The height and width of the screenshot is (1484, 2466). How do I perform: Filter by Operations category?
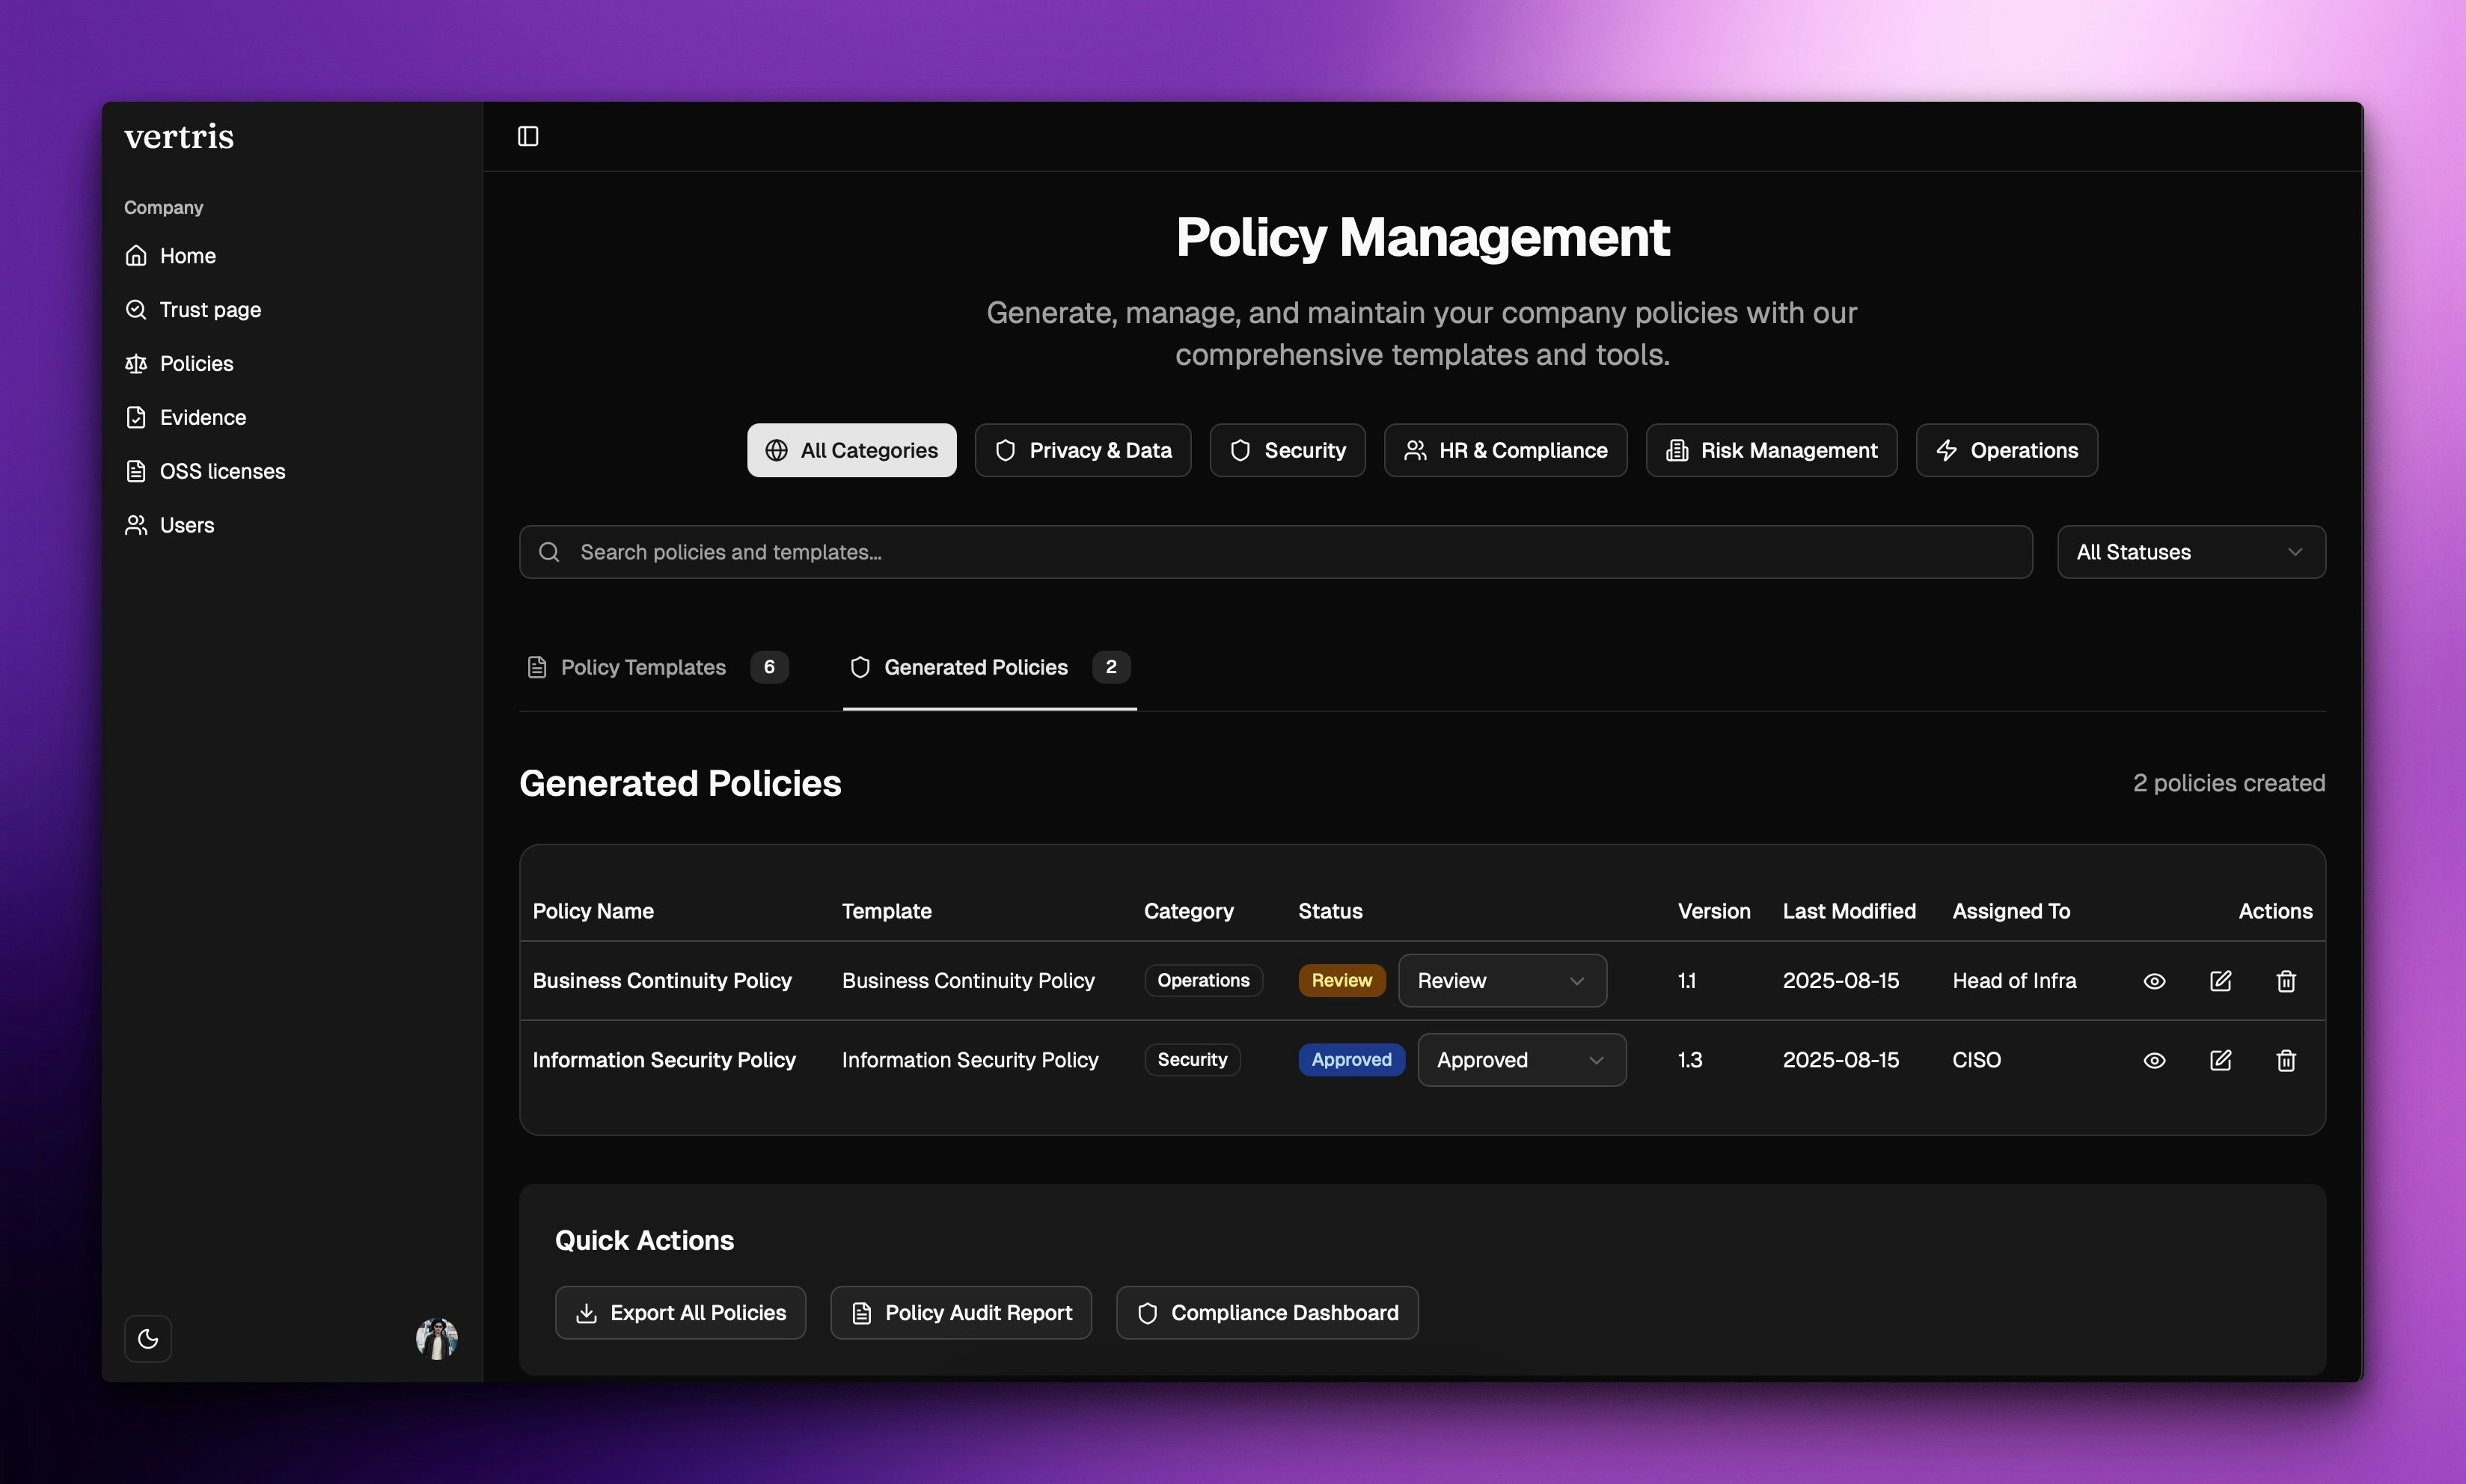click(2007, 451)
